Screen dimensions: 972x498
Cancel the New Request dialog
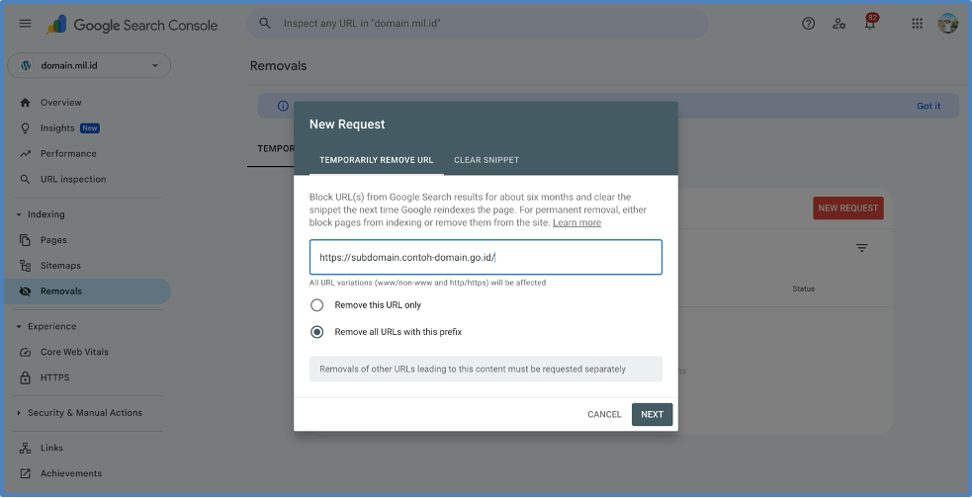[604, 414]
